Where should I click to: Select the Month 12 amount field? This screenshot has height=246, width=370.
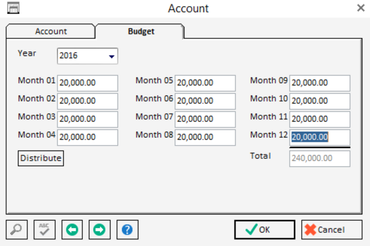(320, 137)
